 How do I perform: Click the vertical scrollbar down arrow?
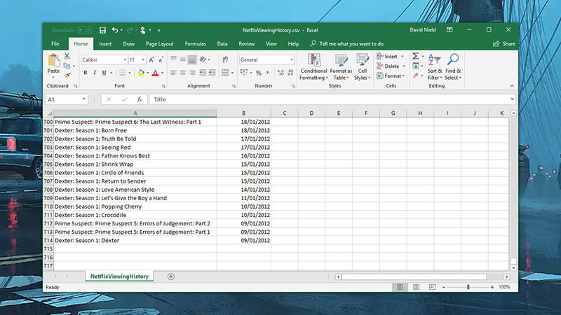point(513,268)
